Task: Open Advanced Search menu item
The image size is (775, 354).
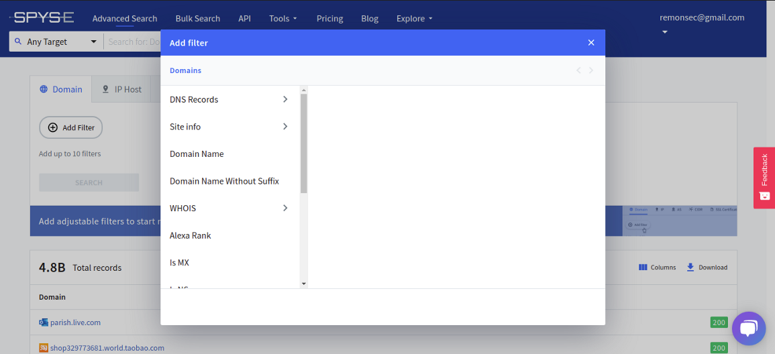Action: [125, 18]
